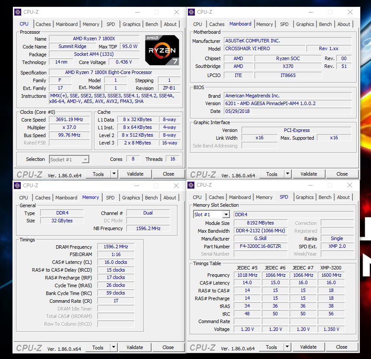
Task: Click DRAM Frequency value 1596.2 MHz
Action: (116, 247)
